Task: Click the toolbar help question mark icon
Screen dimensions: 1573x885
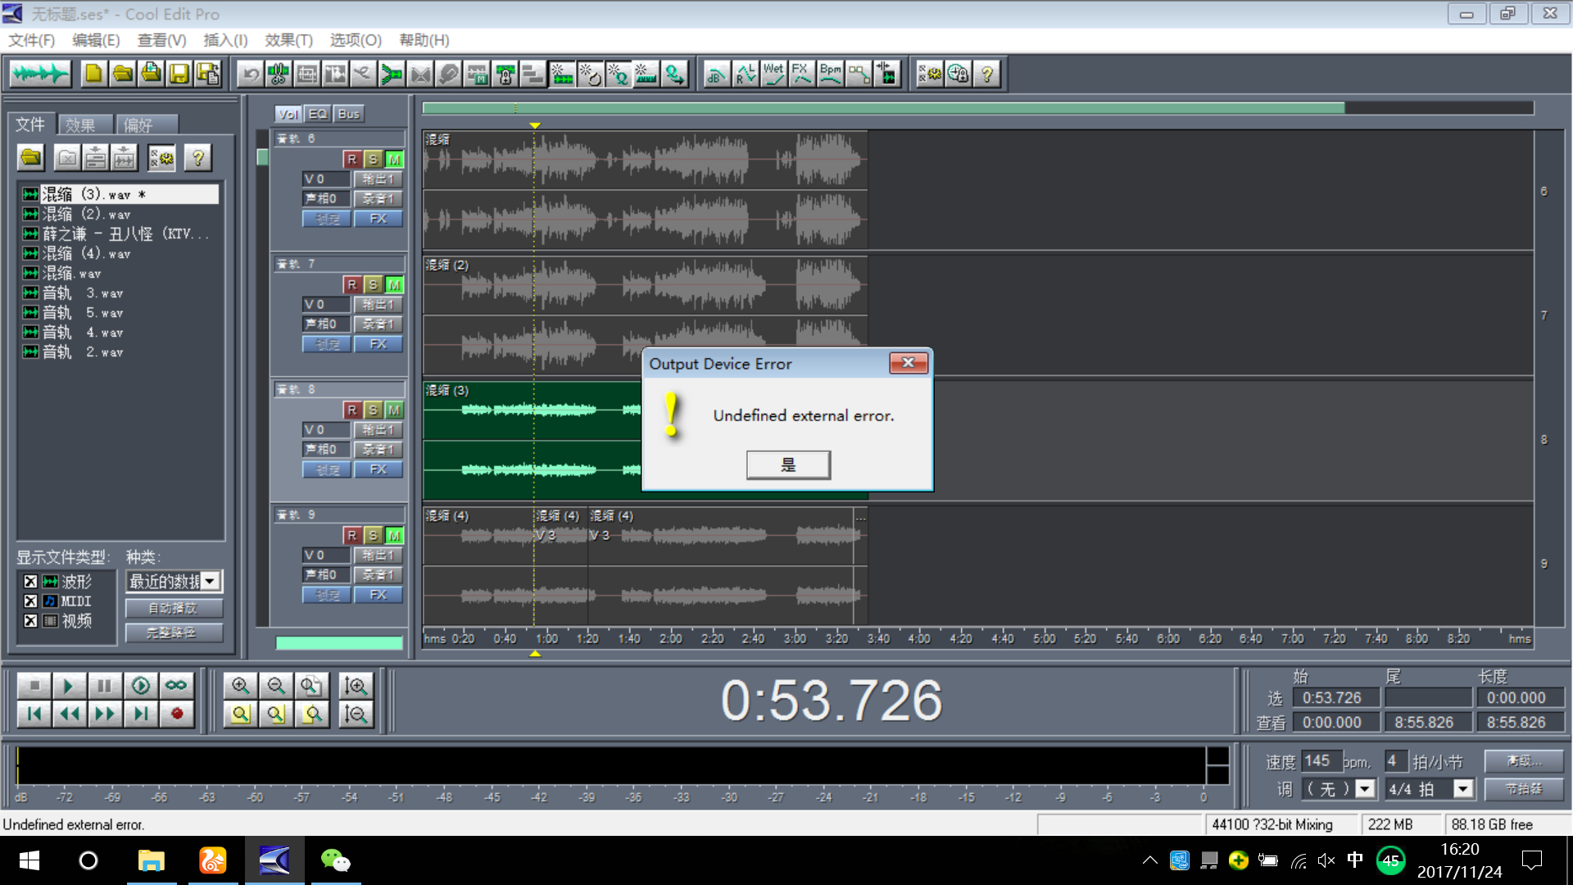Action: [987, 75]
